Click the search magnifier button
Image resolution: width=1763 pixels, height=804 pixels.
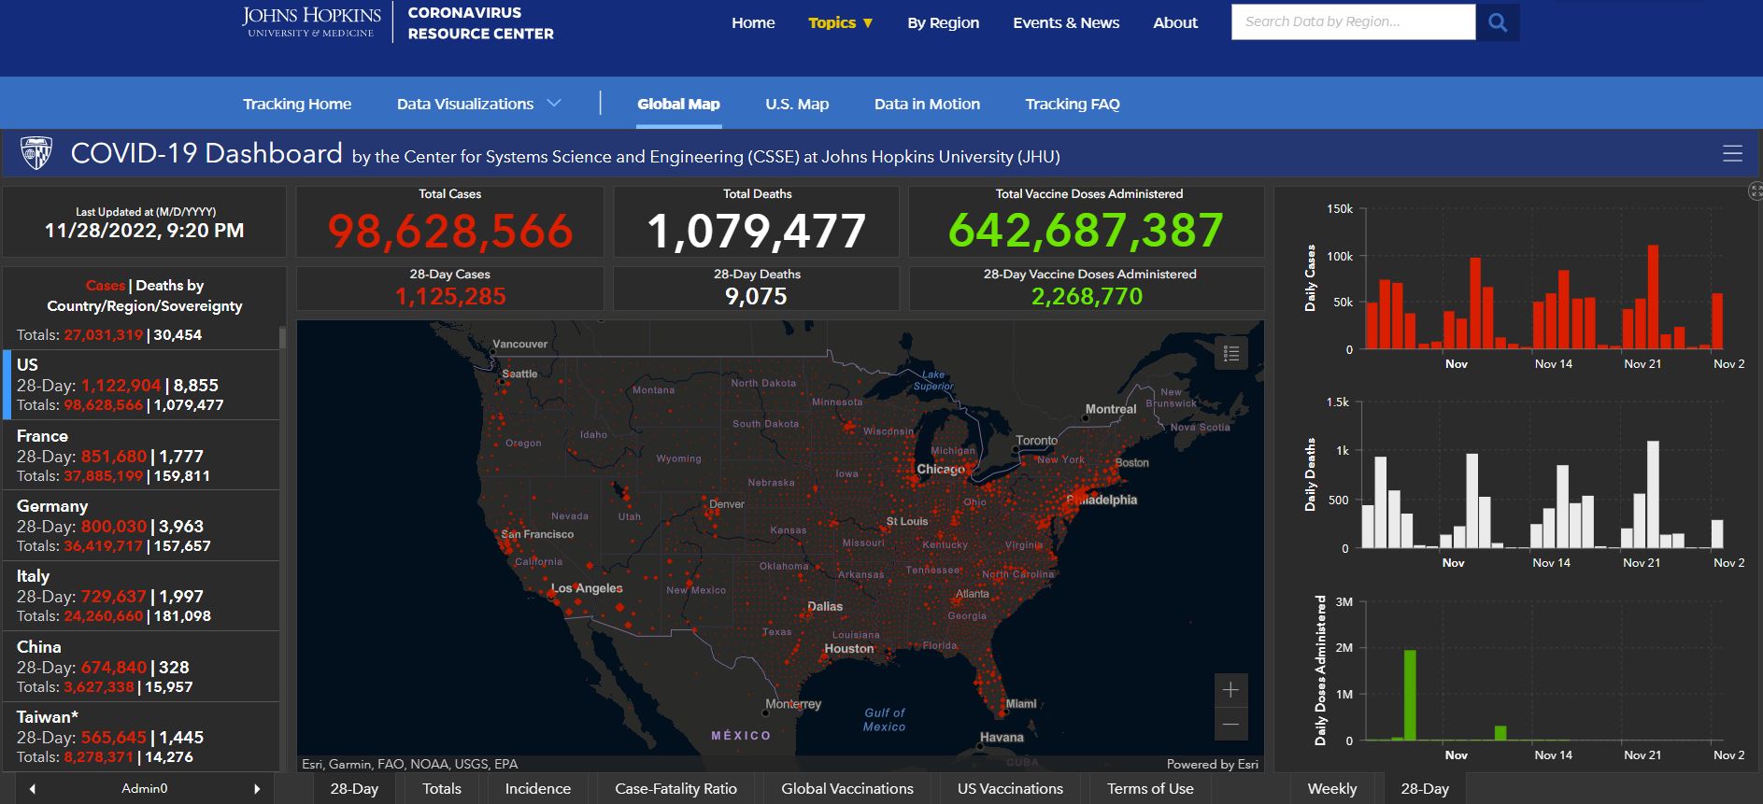(x=1497, y=22)
